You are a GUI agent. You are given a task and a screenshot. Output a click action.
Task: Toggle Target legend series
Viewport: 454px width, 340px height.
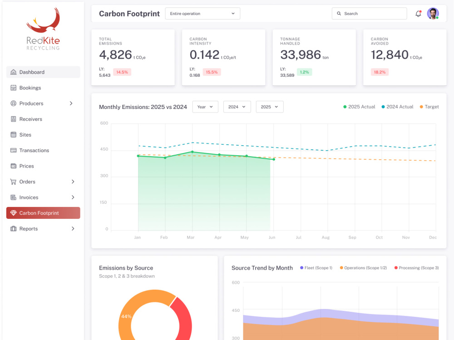click(x=429, y=107)
